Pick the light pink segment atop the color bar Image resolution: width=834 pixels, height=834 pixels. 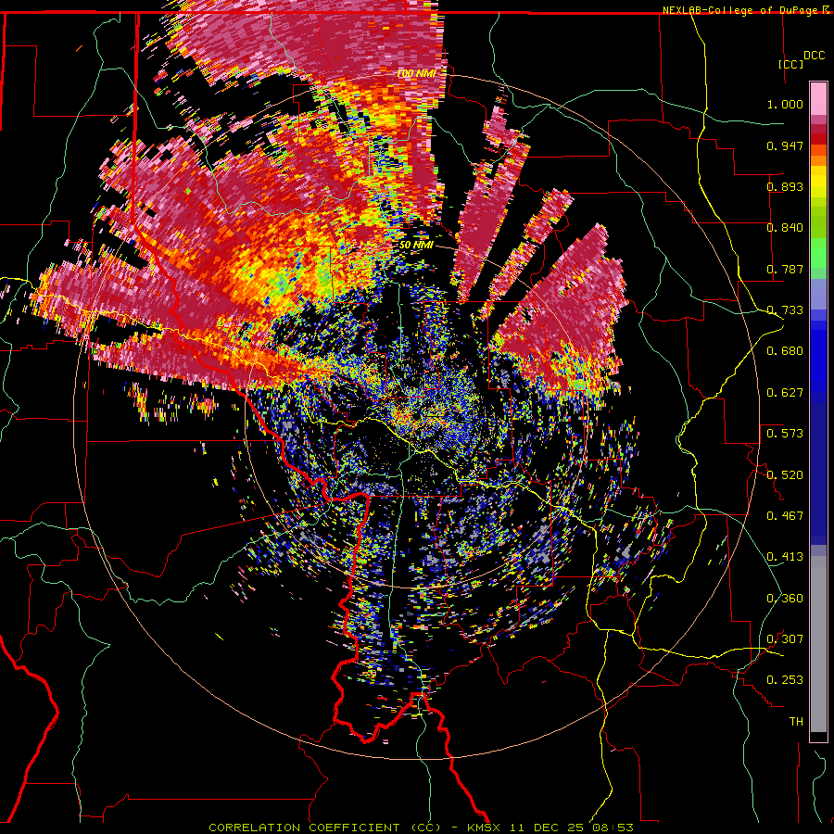click(818, 99)
